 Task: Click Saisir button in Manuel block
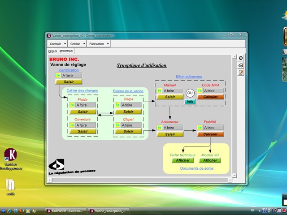tap(170, 97)
